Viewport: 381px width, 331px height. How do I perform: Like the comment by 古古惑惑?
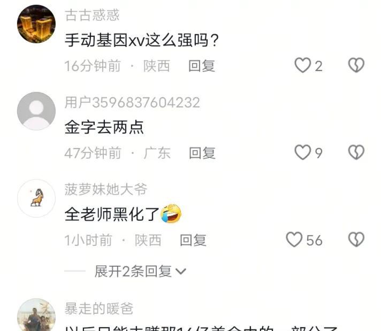303,65
